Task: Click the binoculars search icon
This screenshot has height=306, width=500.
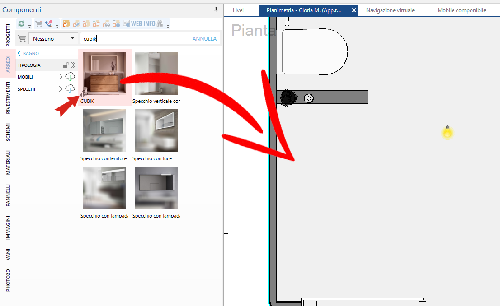Action: pyautogui.click(x=160, y=23)
